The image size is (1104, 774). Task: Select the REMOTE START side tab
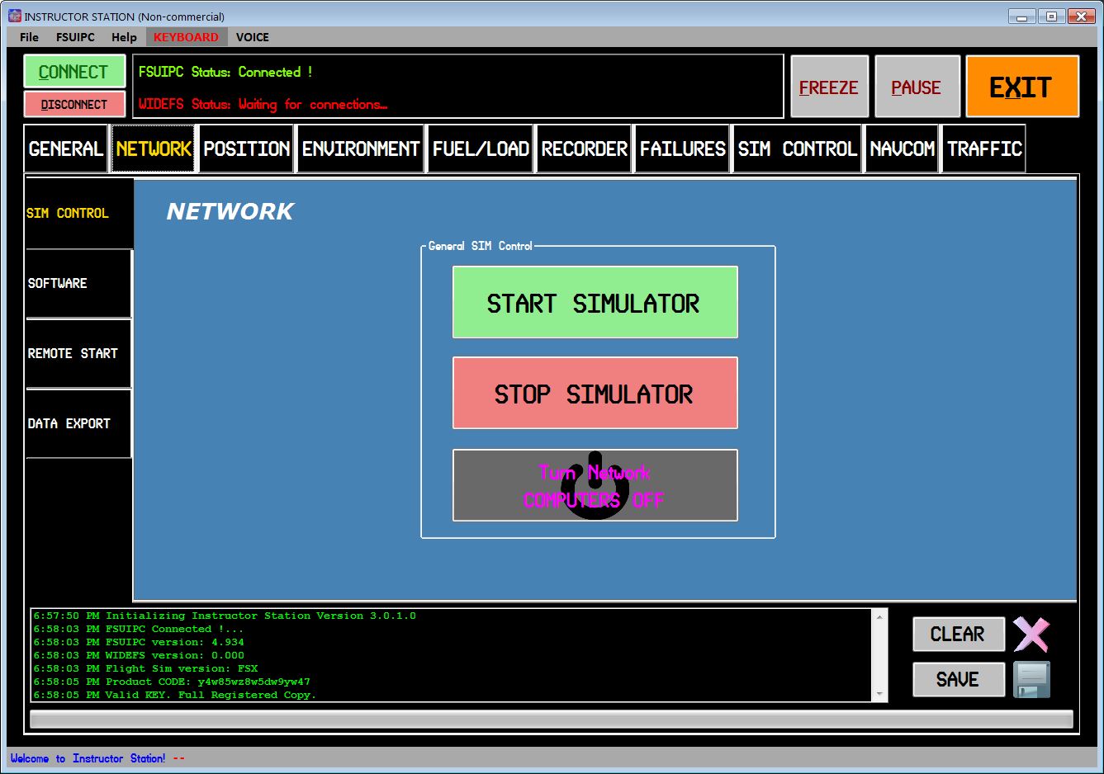click(78, 353)
